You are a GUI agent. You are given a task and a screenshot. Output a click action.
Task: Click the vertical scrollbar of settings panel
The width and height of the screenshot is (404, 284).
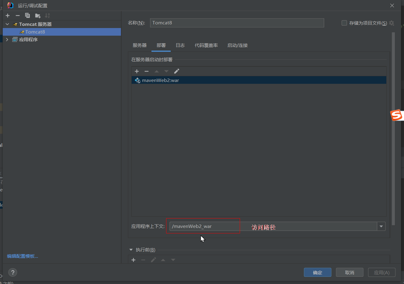point(393,129)
